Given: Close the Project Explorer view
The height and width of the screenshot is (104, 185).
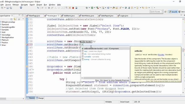Looking at the screenshot, I should coord(12,16).
